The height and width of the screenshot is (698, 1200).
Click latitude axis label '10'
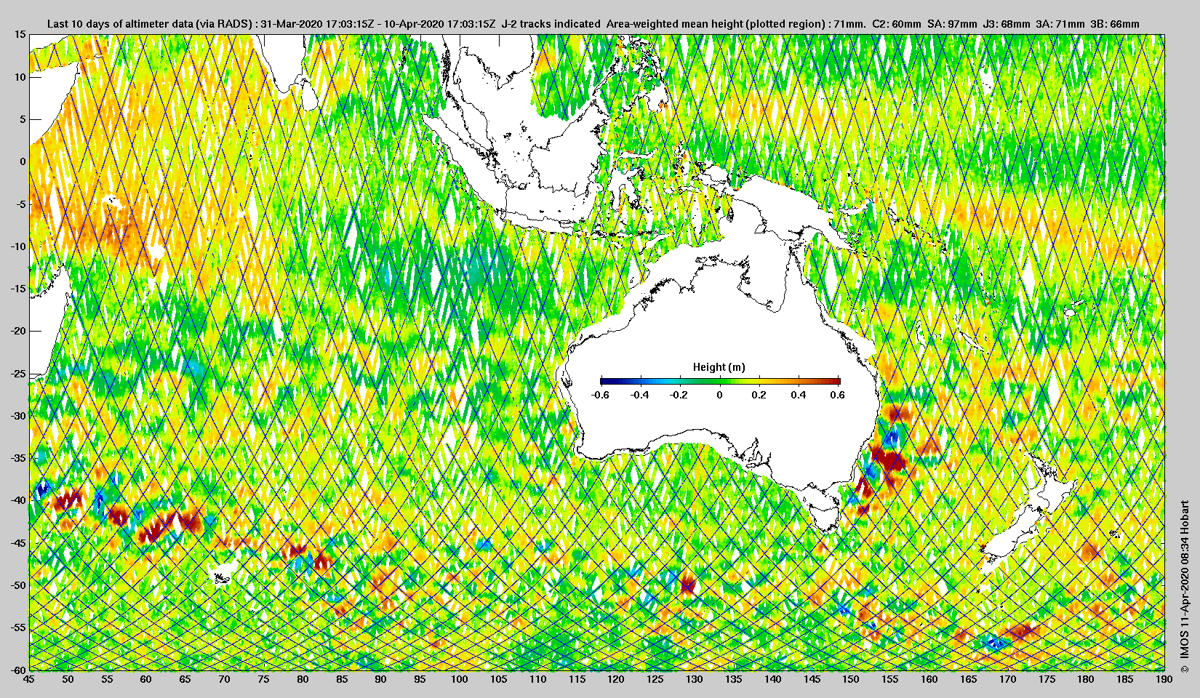(x=20, y=77)
